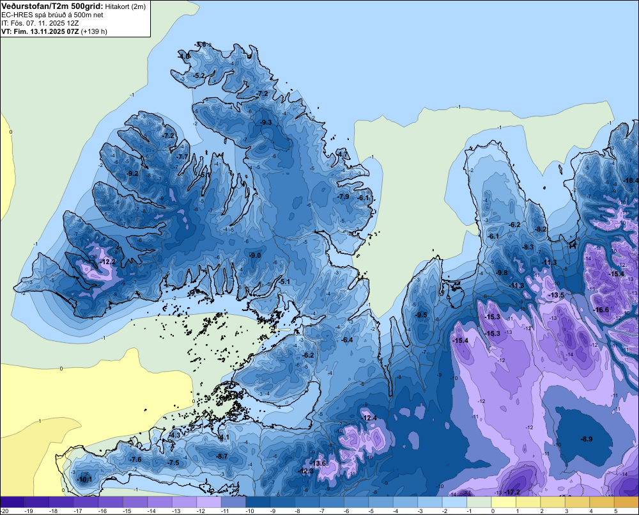Click the 'Veðurstofan/T2m 500grid:' title text
This screenshot has height=515, width=639.
52,6
